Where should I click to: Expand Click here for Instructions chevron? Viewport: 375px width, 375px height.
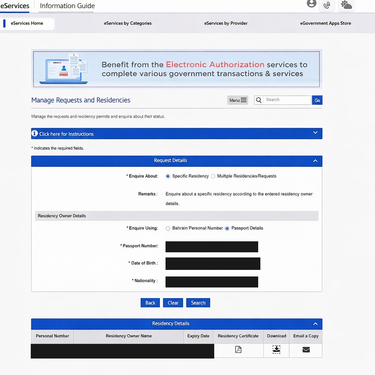pyautogui.click(x=315, y=133)
